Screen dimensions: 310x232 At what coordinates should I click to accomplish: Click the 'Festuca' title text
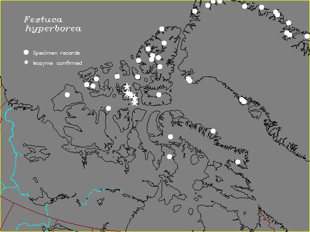(43, 19)
